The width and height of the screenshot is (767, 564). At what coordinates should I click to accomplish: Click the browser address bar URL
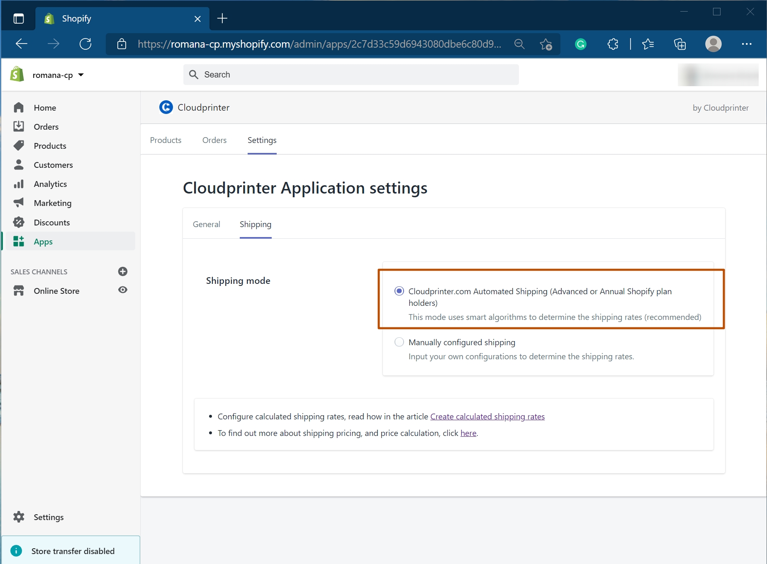[319, 44]
